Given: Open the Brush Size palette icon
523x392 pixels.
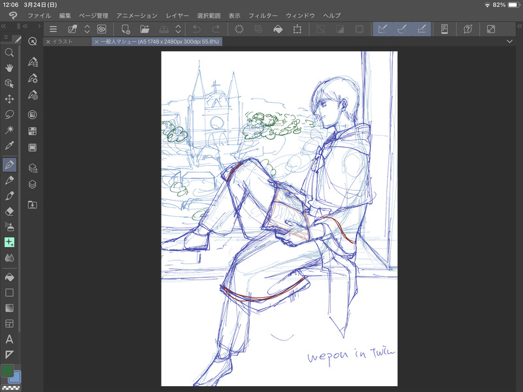Looking at the screenshot, I should (32, 95).
